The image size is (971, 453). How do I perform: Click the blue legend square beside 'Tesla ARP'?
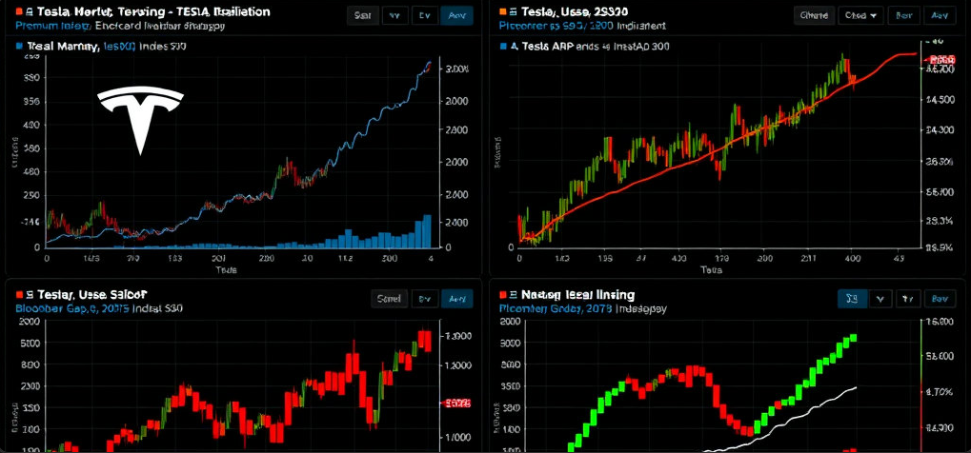pyautogui.click(x=502, y=46)
